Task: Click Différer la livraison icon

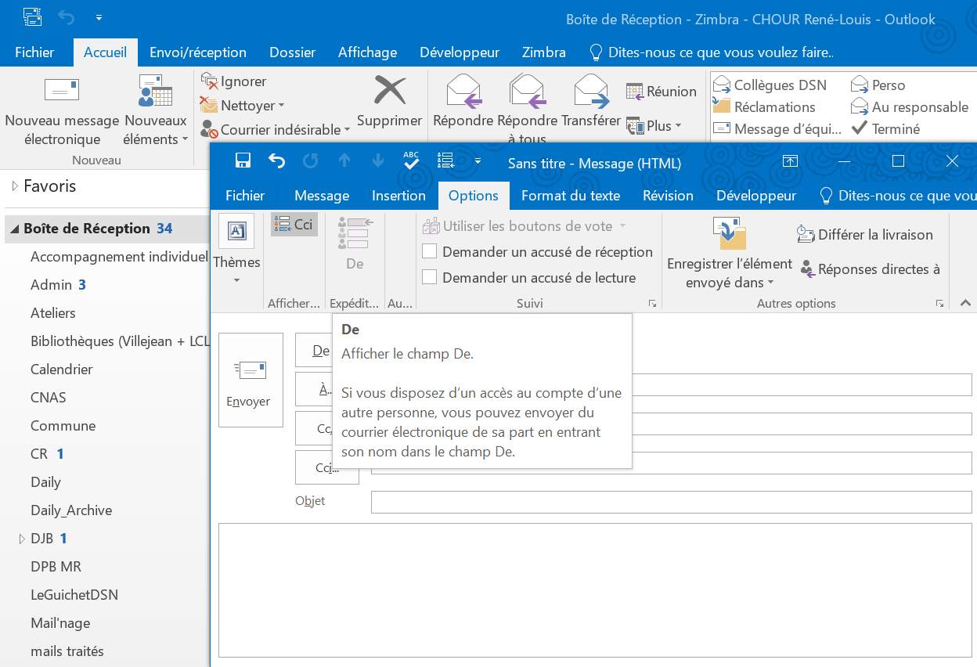Action: point(806,234)
